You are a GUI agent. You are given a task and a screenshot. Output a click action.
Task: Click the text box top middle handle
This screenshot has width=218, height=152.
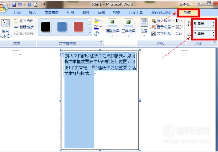point(100,50)
